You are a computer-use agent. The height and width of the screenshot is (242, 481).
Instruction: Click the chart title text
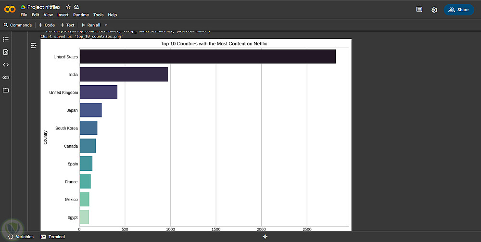tap(214, 44)
